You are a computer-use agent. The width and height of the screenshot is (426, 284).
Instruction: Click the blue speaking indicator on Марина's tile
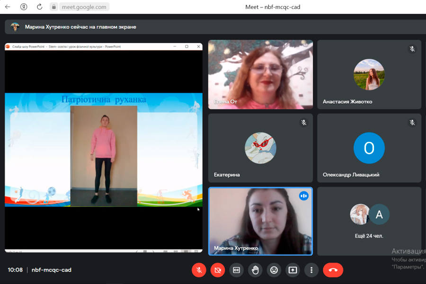[304, 196]
